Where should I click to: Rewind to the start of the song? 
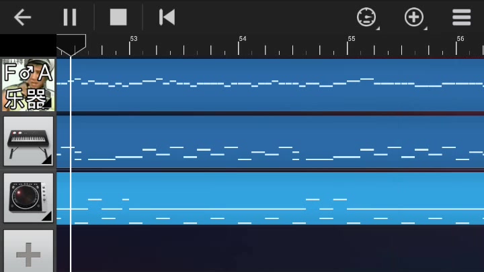tap(167, 17)
